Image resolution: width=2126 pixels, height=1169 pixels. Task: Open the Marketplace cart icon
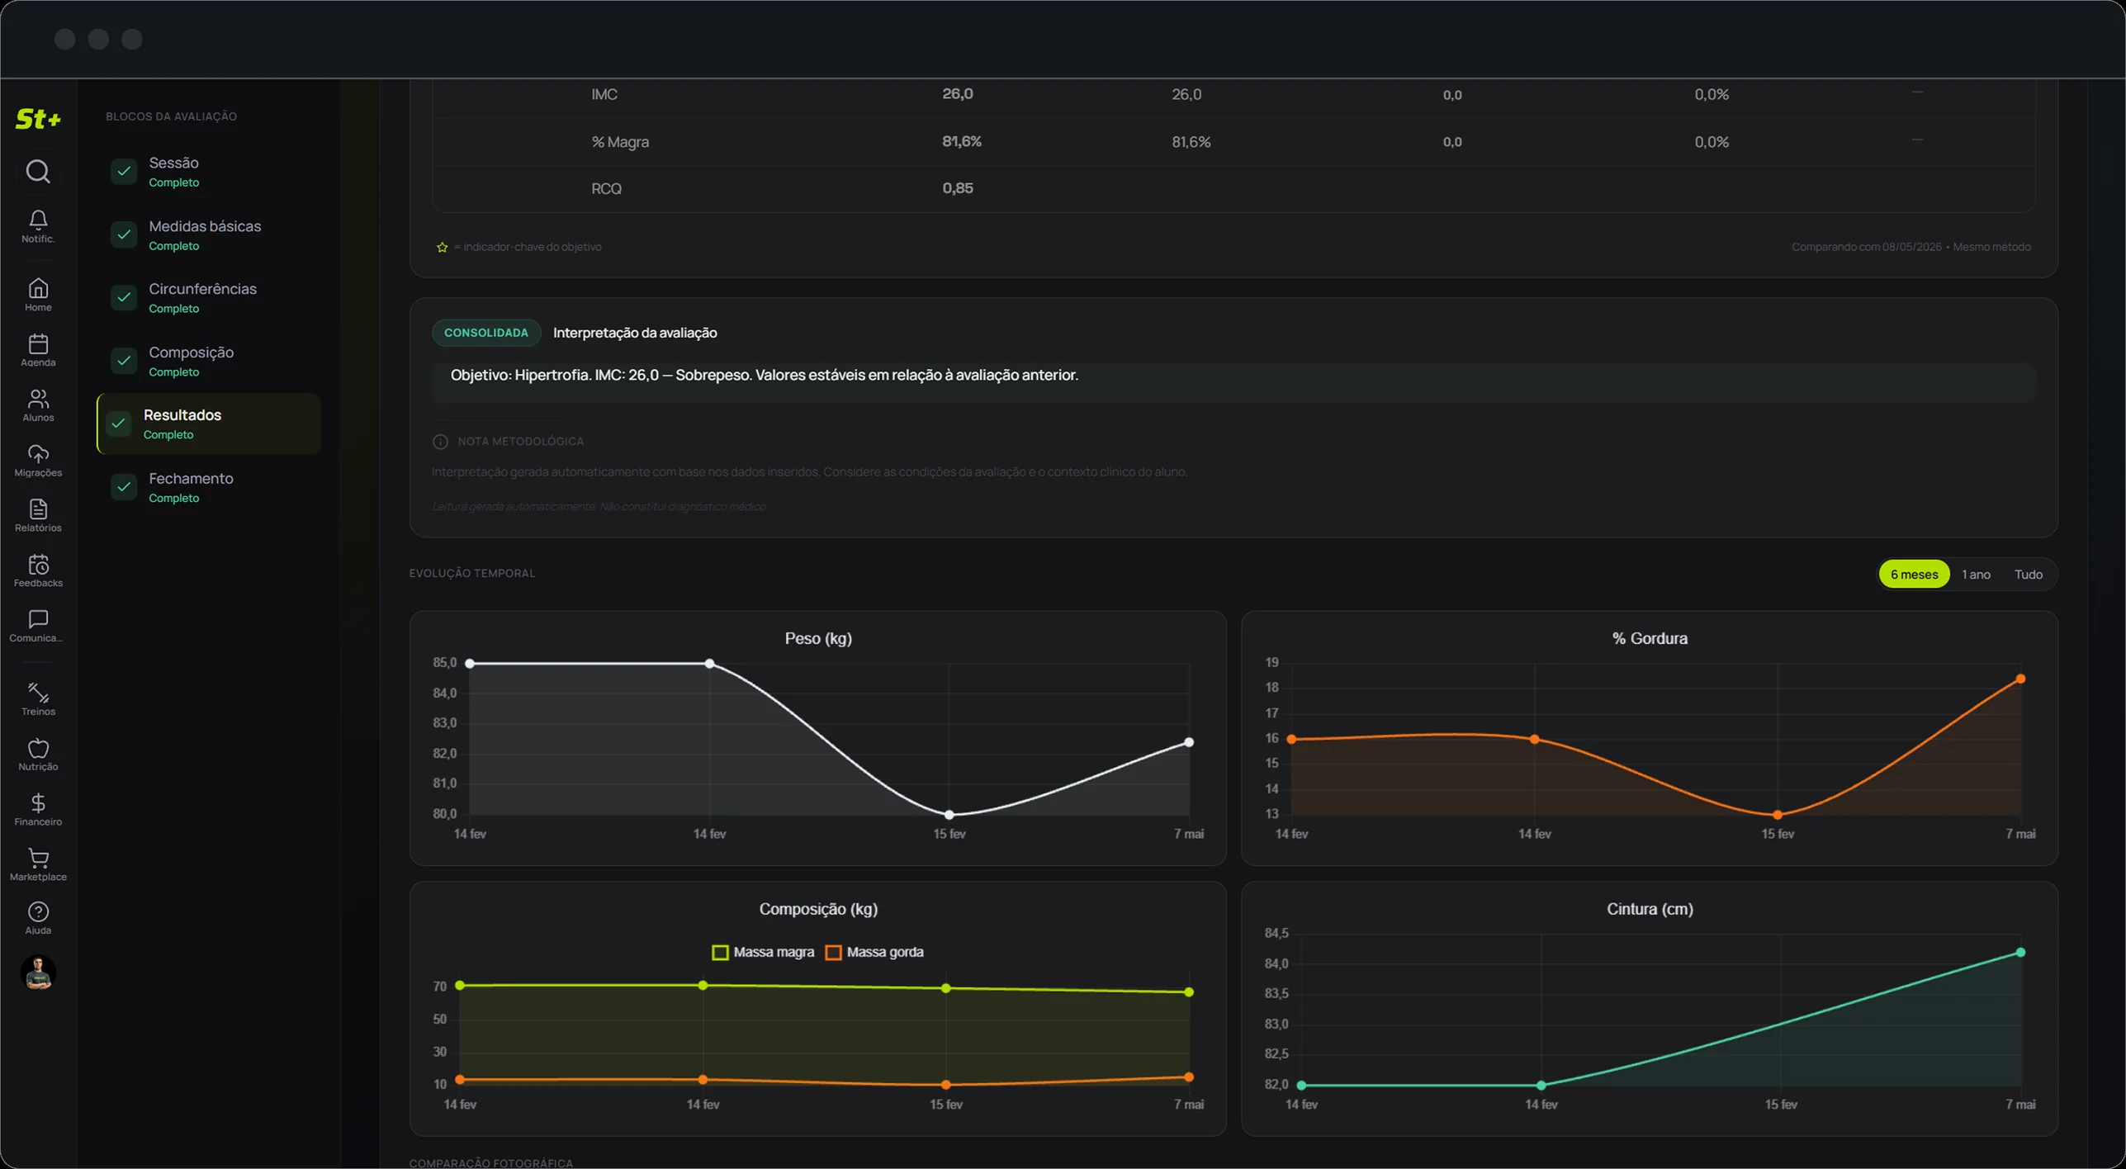pyautogui.click(x=38, y=858)
